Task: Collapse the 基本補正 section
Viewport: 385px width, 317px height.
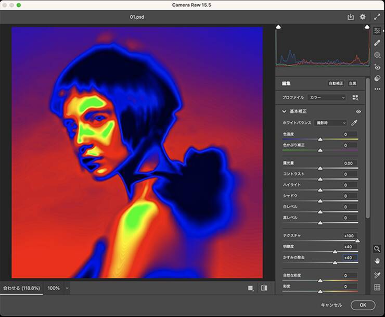Action: 284,111
